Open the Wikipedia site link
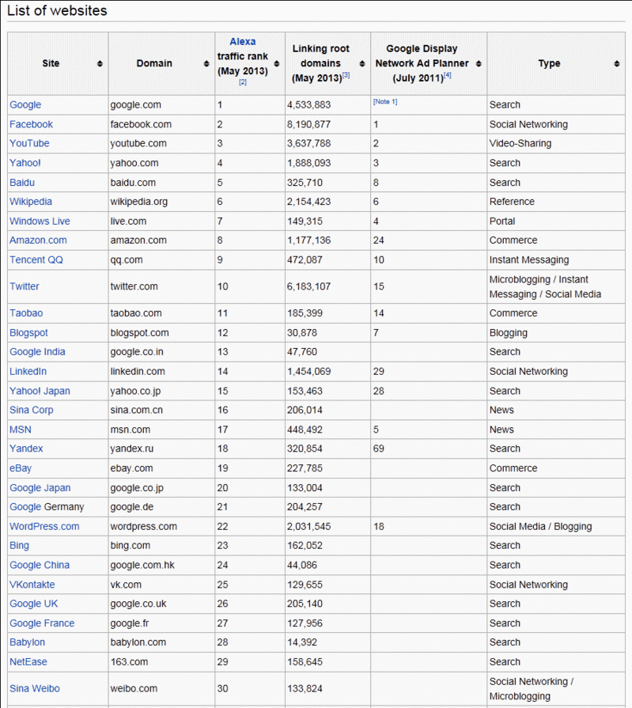Image resolution: width=632 pixels, height=708 pixels. pyautogui.click(x=31, y=202)
